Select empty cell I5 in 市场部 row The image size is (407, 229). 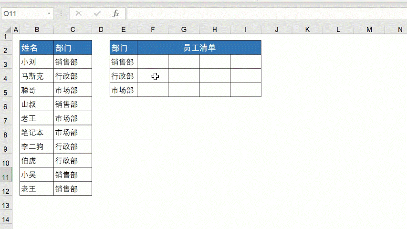[x=246, y=90]
